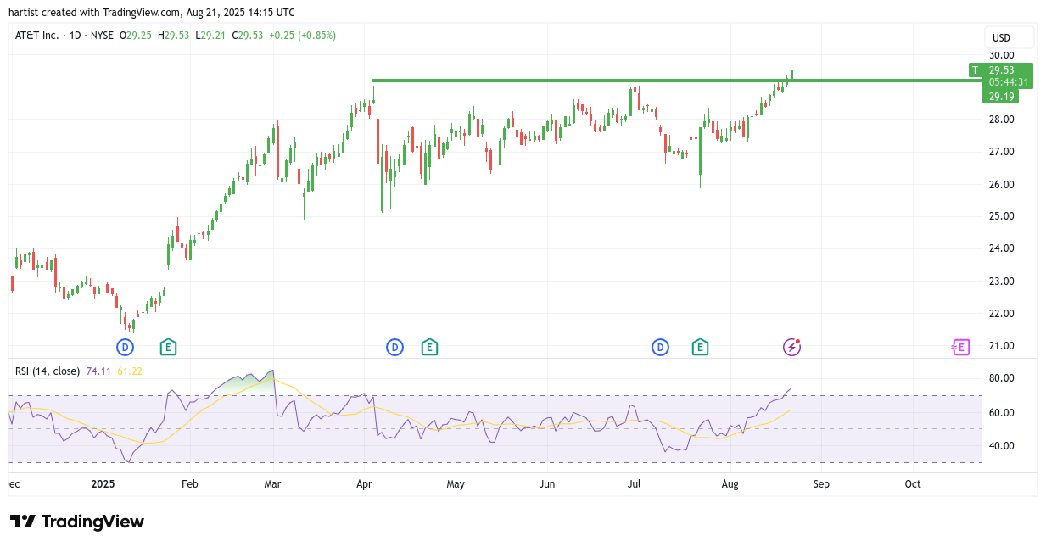
Task: Click the Sep label on time axis
Action: pyautogui.click(x=821, y=484)
